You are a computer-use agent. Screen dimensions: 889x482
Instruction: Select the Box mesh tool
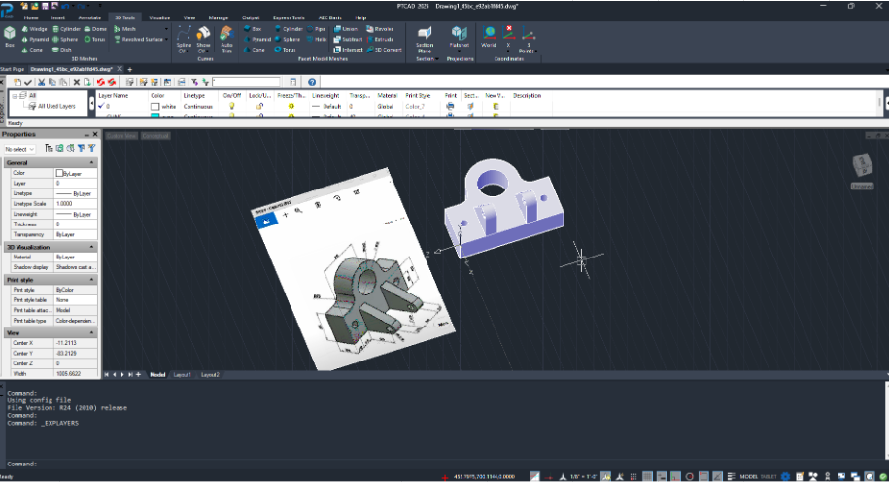pos(9,37)
